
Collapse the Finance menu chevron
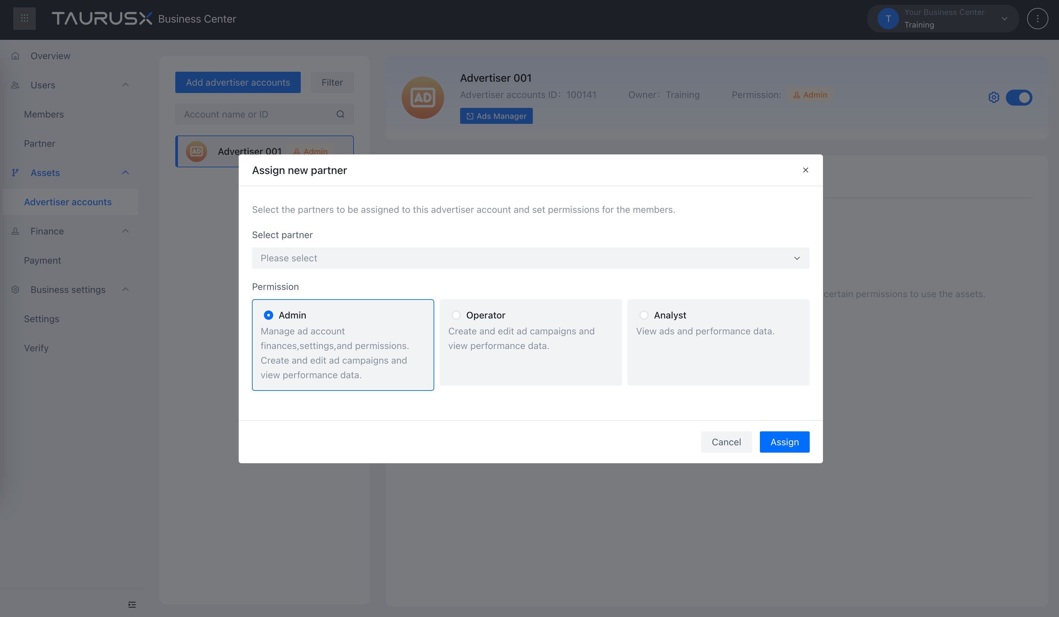coord(125,231)
